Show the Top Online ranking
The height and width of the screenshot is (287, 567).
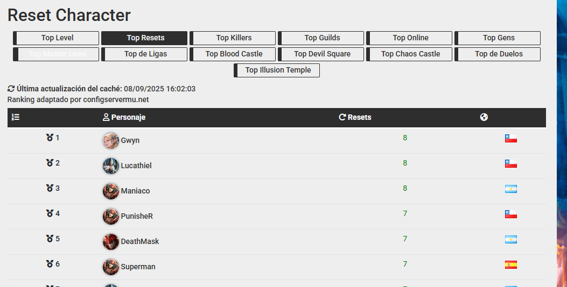(x=410, y=38)
